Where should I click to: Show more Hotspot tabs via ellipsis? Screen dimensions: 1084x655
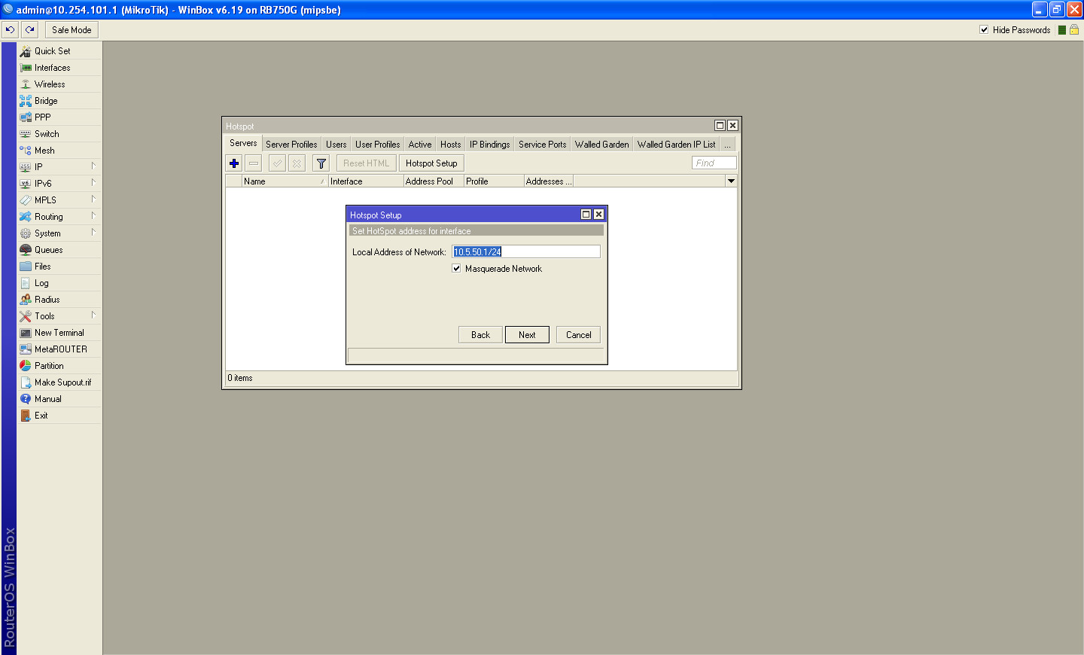point(727,145)
